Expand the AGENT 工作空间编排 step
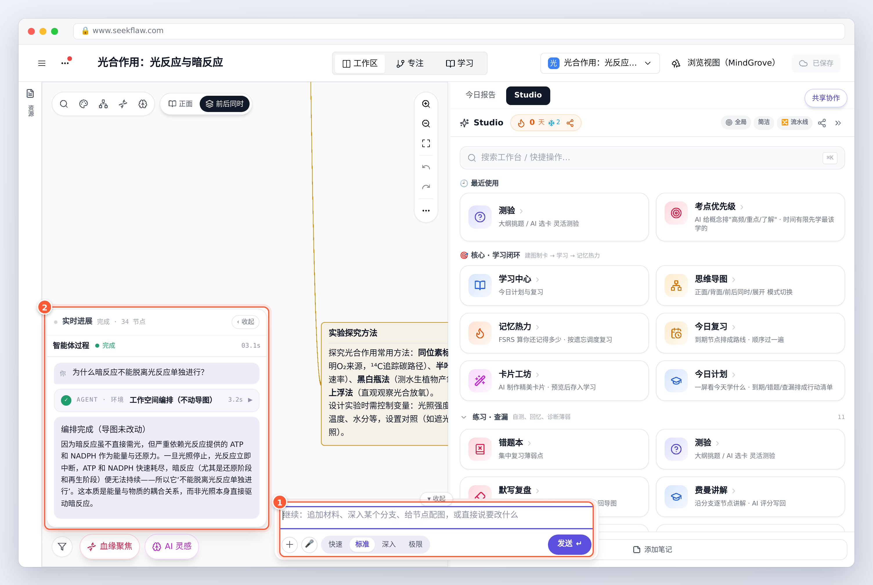 click(x=157, y=400)
